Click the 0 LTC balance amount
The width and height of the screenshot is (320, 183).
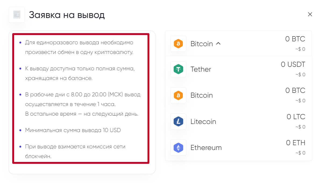click(296, 117)
